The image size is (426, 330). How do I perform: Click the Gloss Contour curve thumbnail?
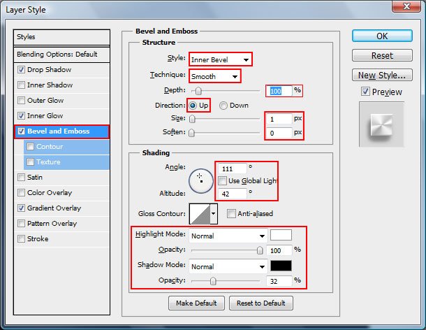click(x=200, y=214)
